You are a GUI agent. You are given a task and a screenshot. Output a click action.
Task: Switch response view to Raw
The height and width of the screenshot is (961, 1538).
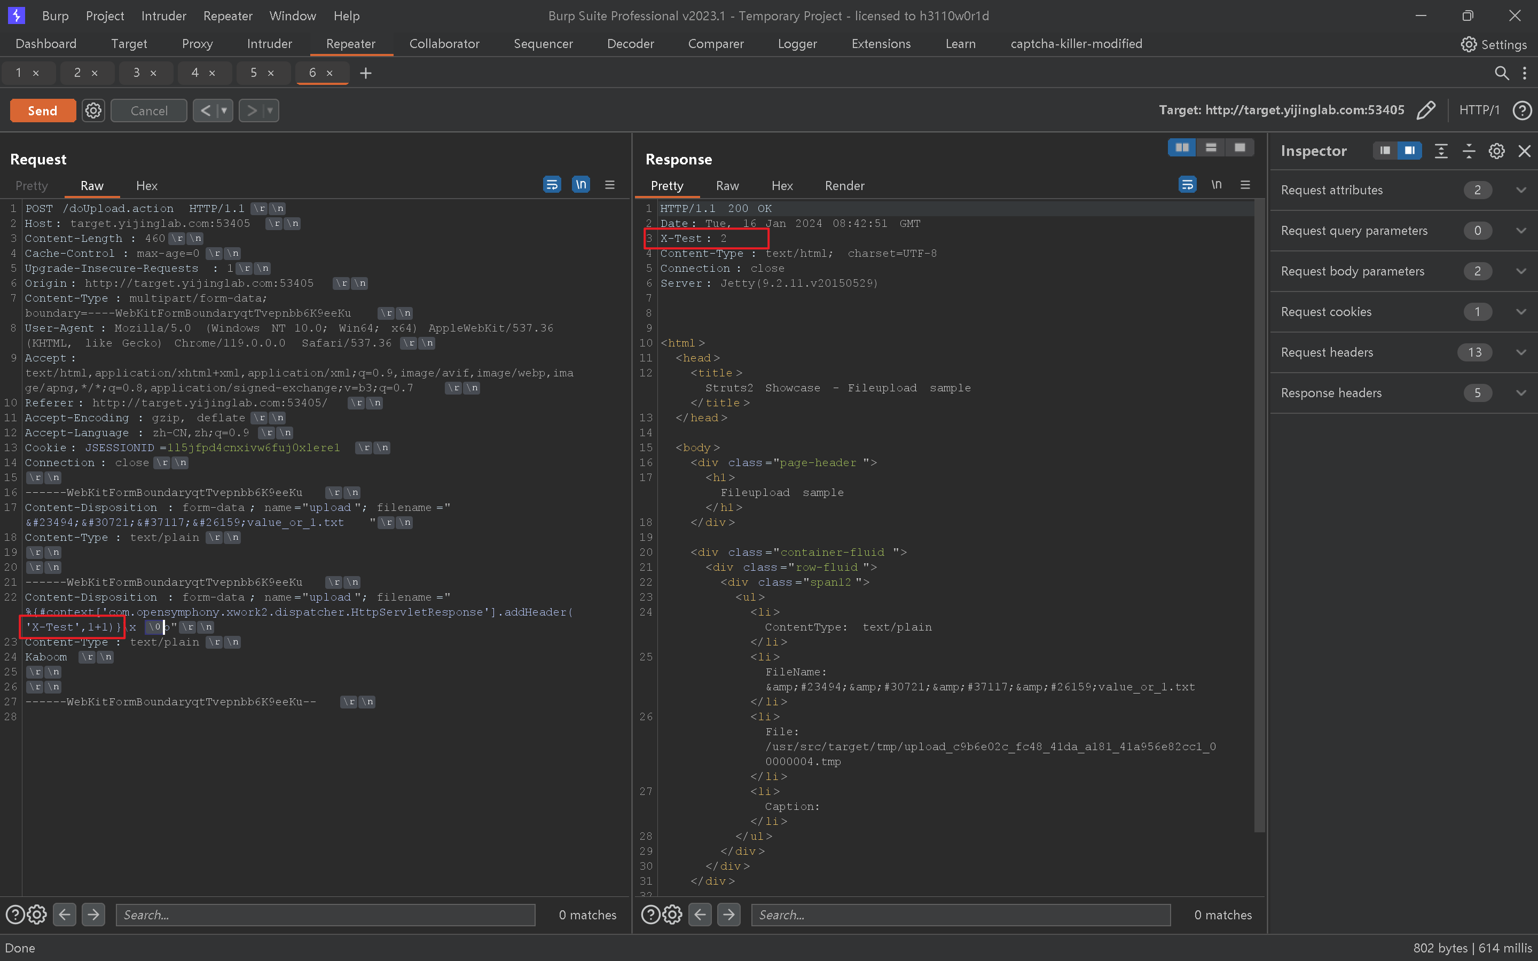[727, 186]
